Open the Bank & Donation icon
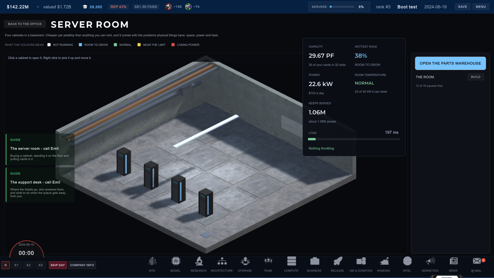 361,261
